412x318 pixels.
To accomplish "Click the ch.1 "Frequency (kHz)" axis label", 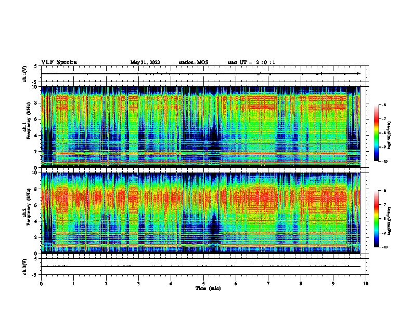I will click(29, 121).
